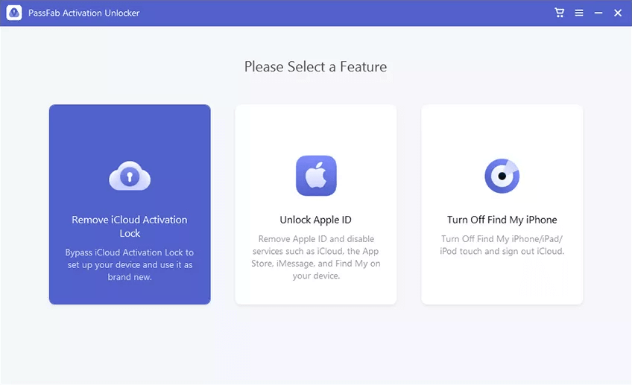
Task: Click the Turn Off Find My iPhone/iPad description
Action: (x=502, y=245)
